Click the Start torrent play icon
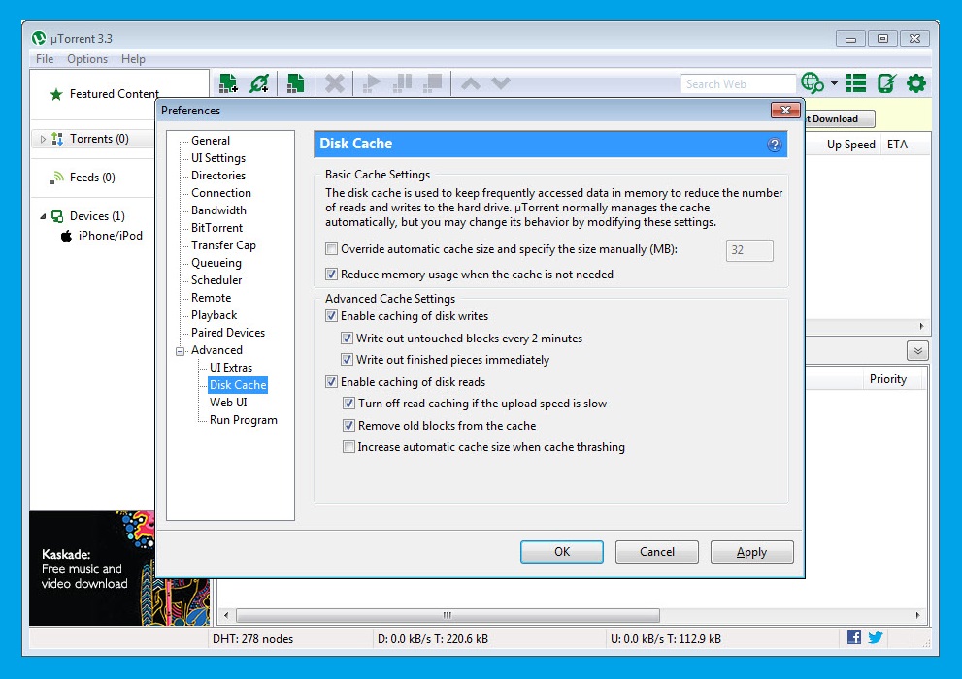962x679 pixels. 371,82
